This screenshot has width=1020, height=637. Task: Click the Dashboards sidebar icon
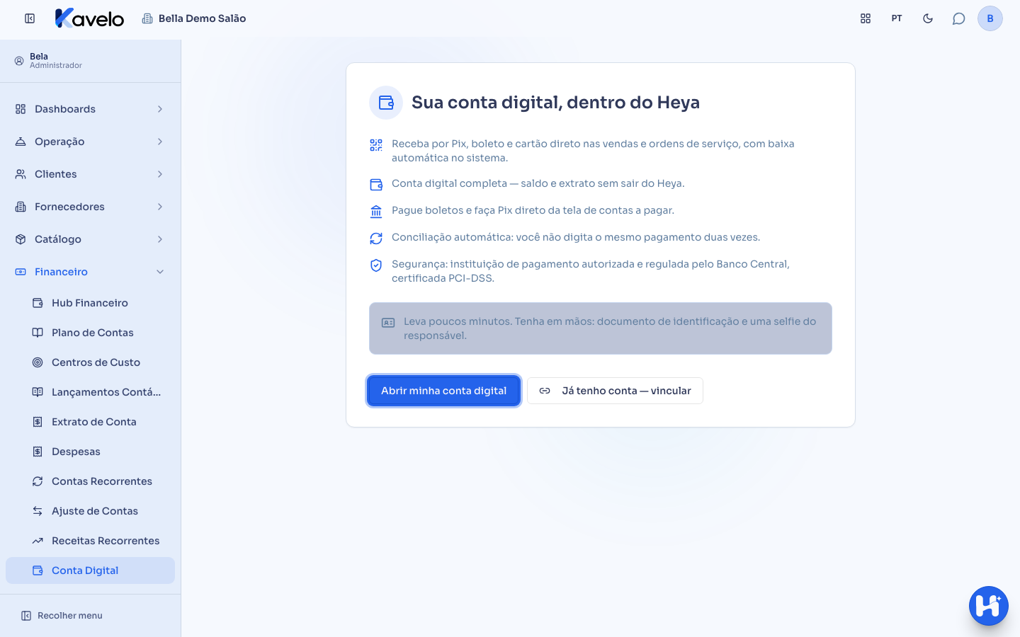point(21,109)
